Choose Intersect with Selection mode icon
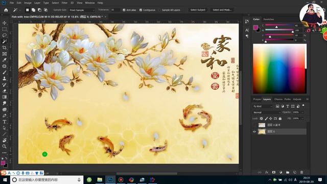Viewport: 327px width, 184px height. point(45,10)
